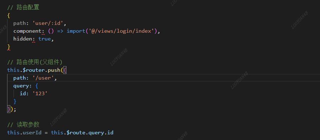This screenshot has height=140, width=320.
Task: Click the path value 'user/:id'
Action: click(48, 23)
